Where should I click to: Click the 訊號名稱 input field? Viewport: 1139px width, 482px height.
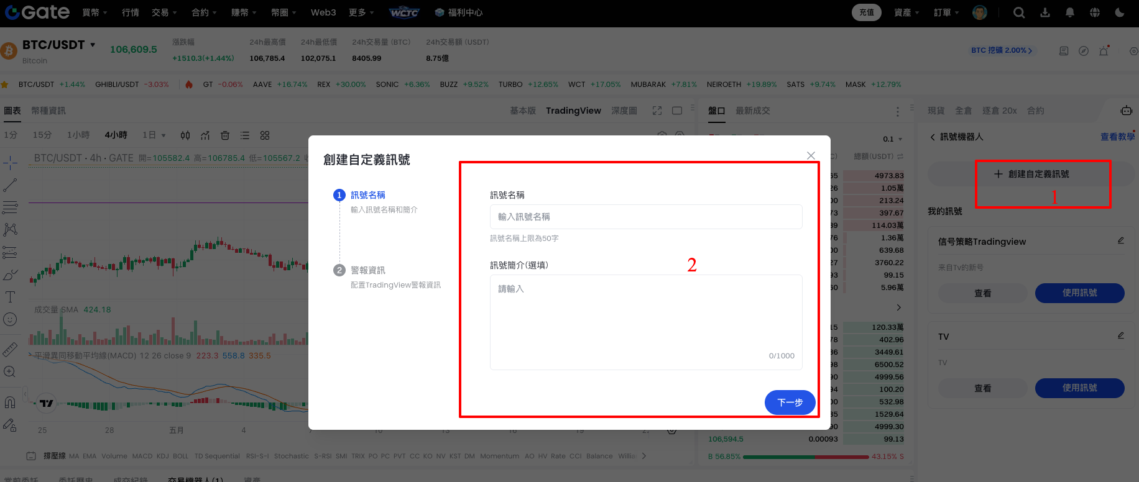(645, 217)
